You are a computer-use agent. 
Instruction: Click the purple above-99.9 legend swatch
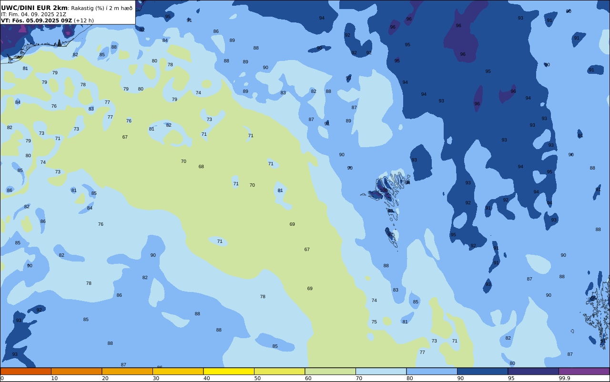[x=584, y=371]
